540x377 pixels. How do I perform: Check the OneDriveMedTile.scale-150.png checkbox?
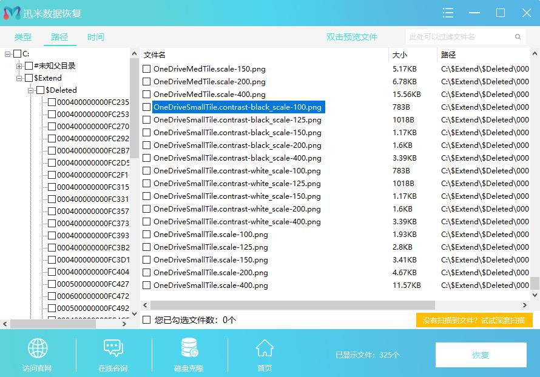[146, 69]
